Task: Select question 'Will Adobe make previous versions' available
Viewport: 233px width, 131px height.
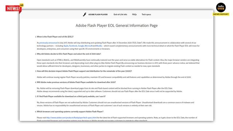Action: pos(76,82)
